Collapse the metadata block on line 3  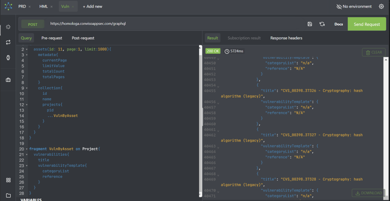click(27, 55)
